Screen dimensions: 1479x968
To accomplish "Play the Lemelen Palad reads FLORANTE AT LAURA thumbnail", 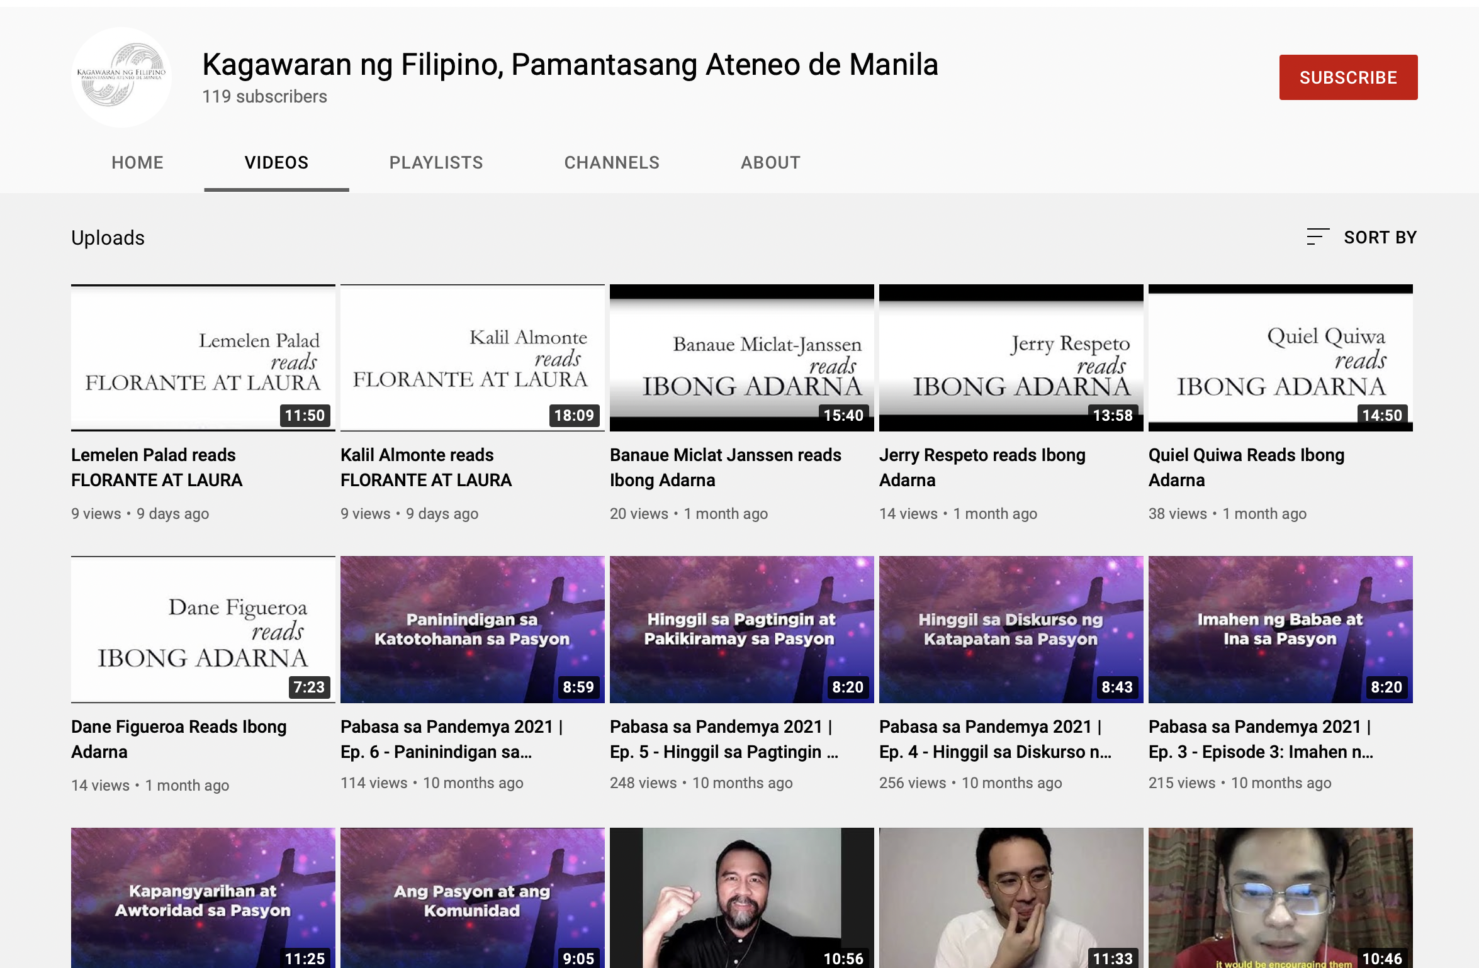I will pos(203,357).
